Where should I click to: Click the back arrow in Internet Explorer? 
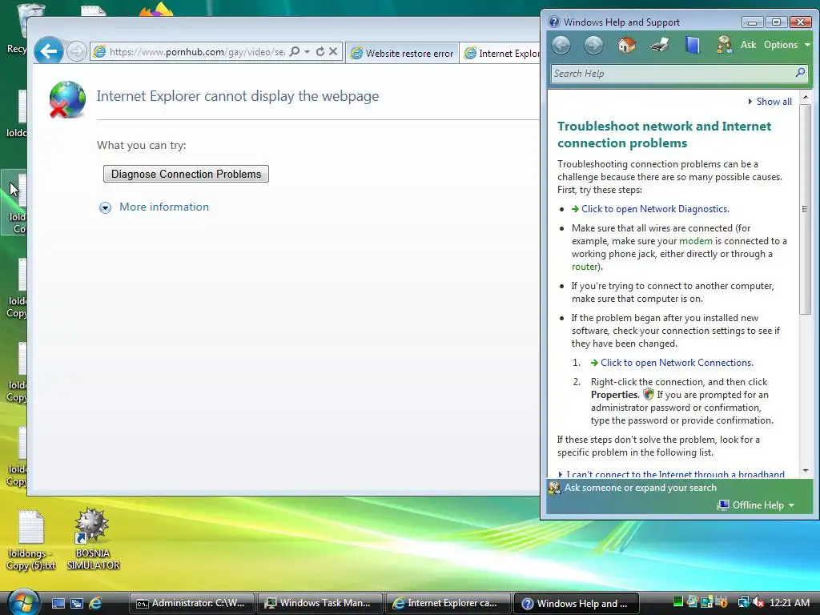point(49,51)
